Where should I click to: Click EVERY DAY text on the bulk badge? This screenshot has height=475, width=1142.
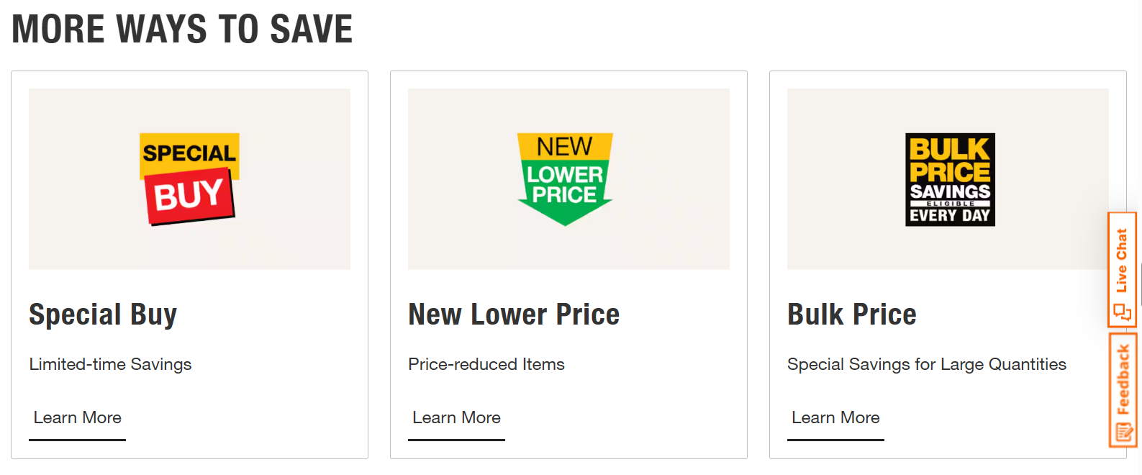(x=950, y=215)
